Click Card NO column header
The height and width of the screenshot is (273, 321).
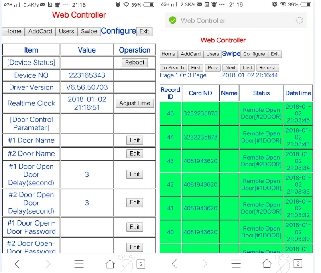coord(200,93)
